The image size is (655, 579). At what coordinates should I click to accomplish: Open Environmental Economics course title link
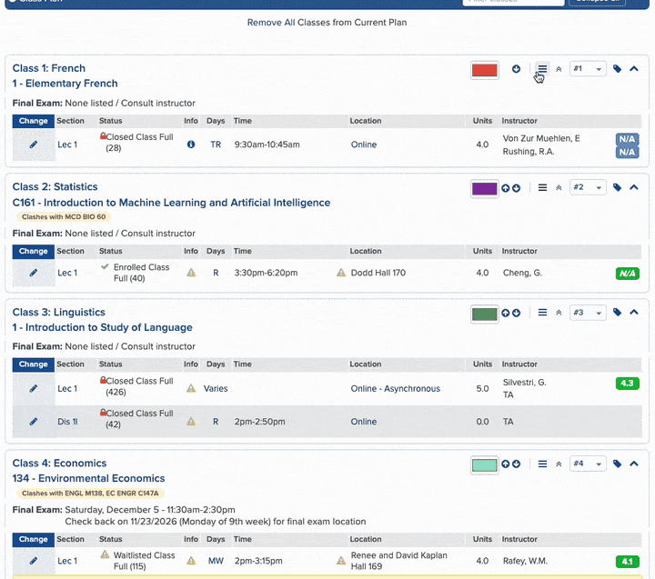88,478
